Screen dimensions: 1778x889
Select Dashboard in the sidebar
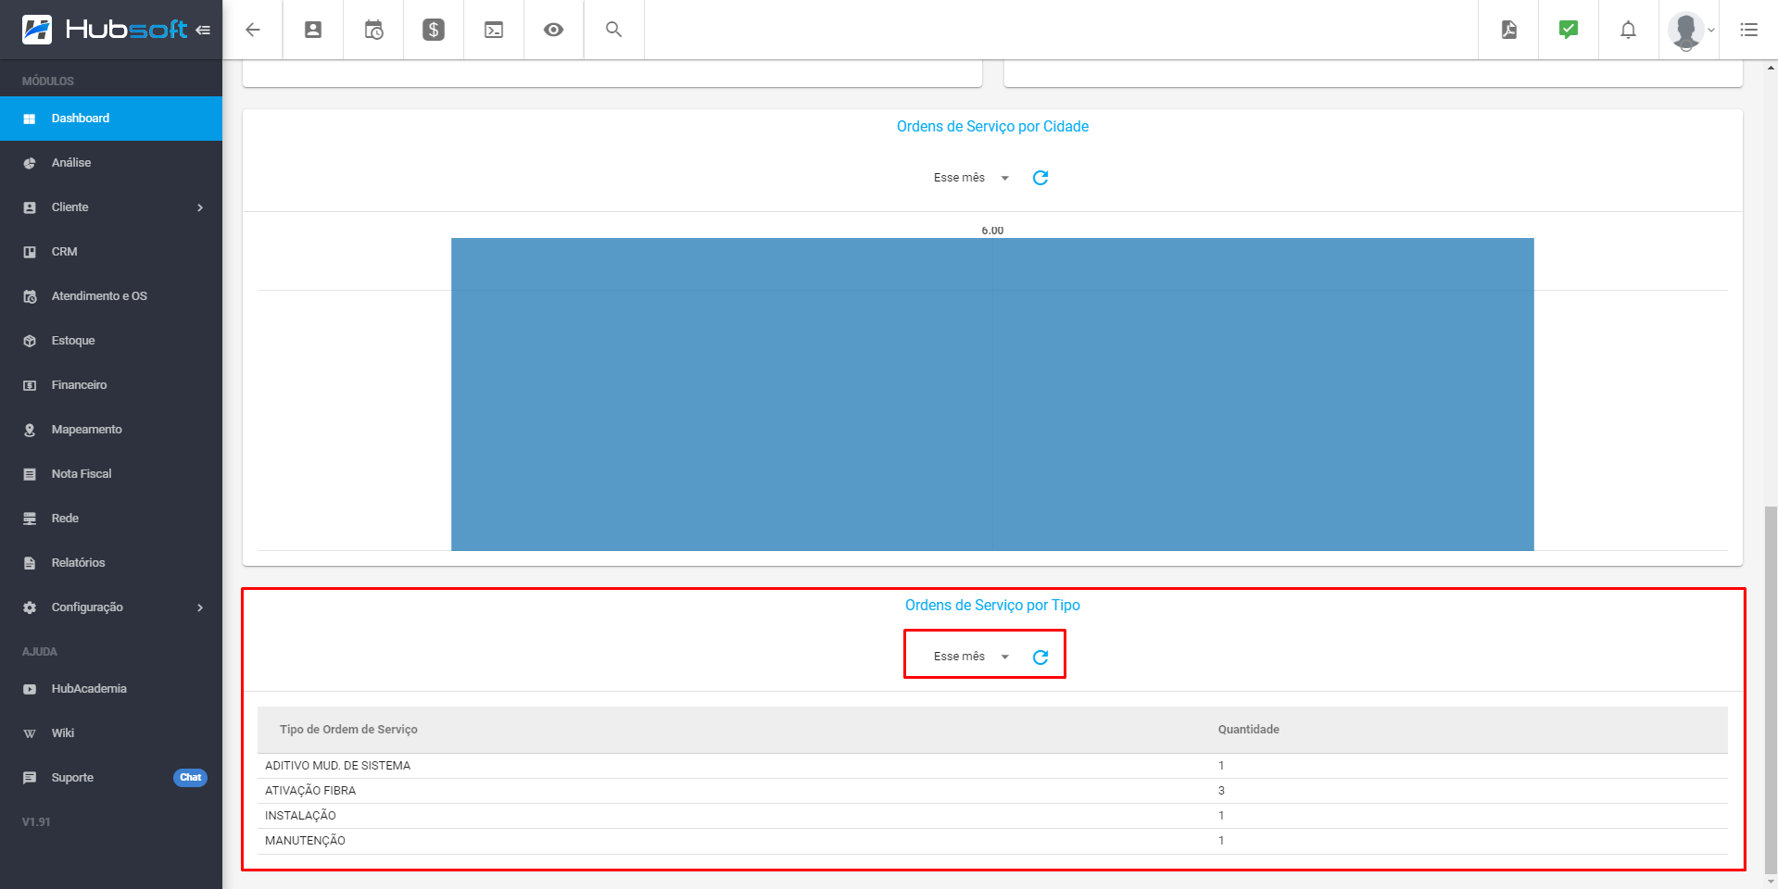pos(111,119)
